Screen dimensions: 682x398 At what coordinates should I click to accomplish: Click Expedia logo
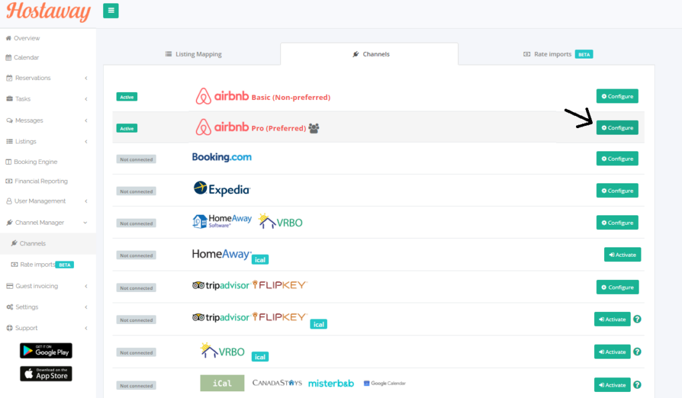pos(222,189)
